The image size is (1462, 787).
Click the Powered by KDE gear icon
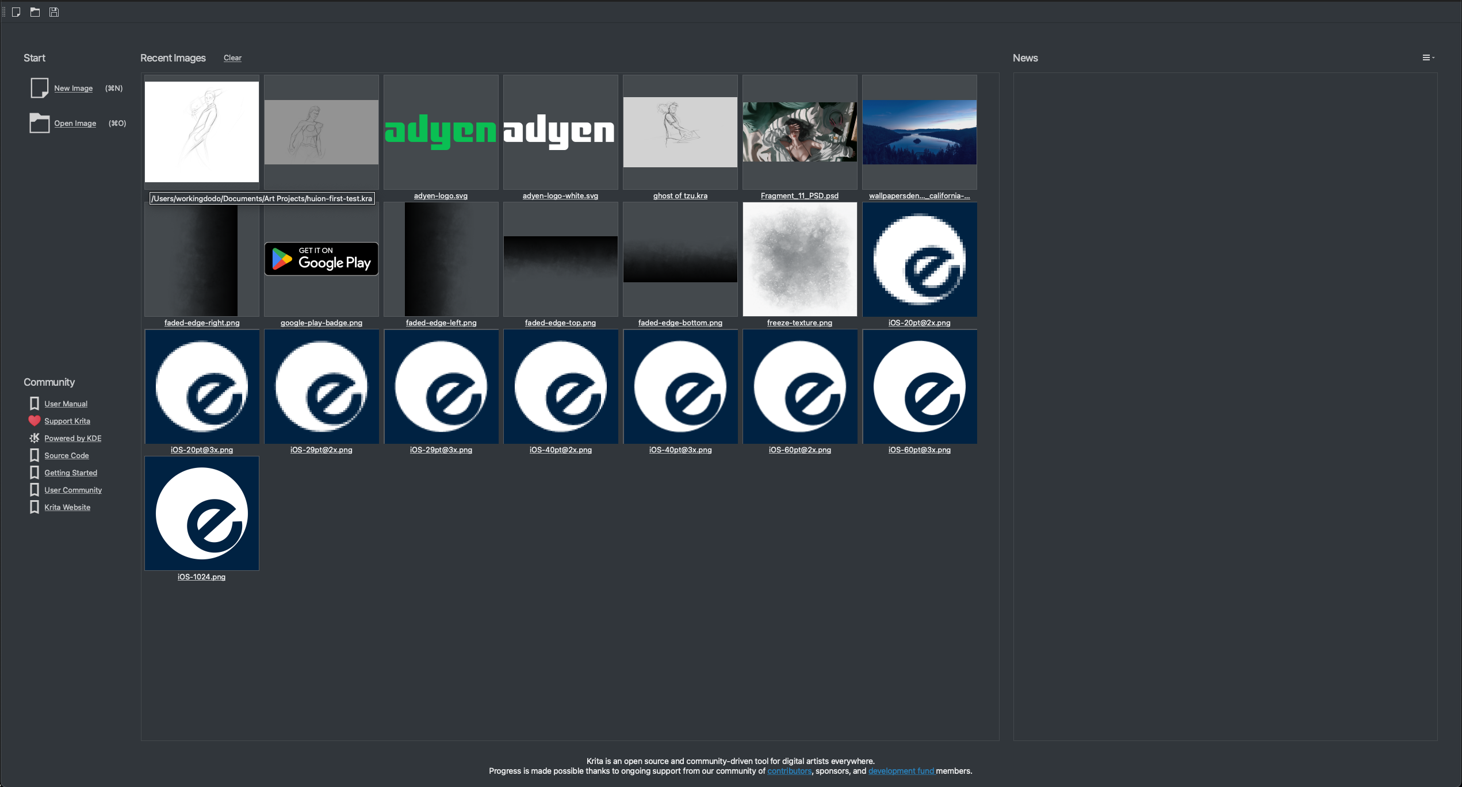pyautogui.click(x=35, y=438)
